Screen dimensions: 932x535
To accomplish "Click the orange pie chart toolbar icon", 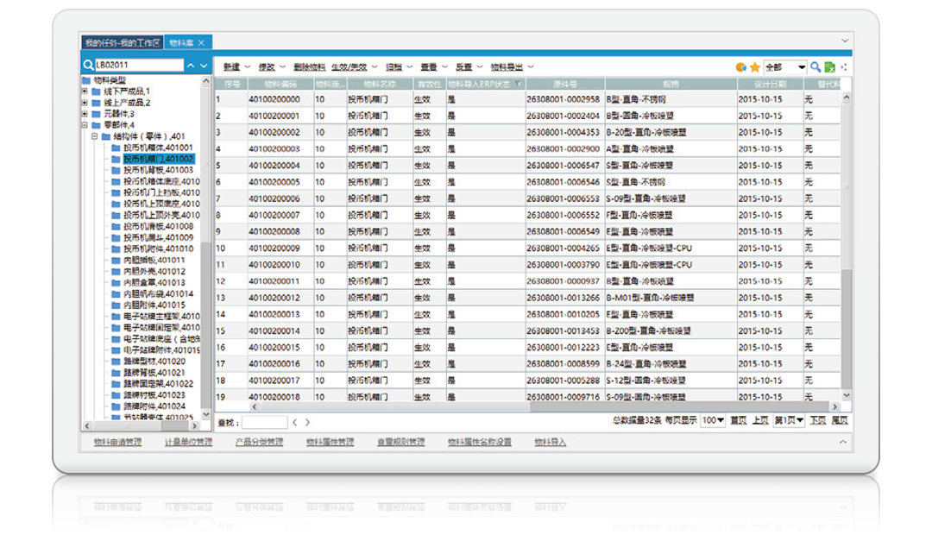I will tap(740, 67).
